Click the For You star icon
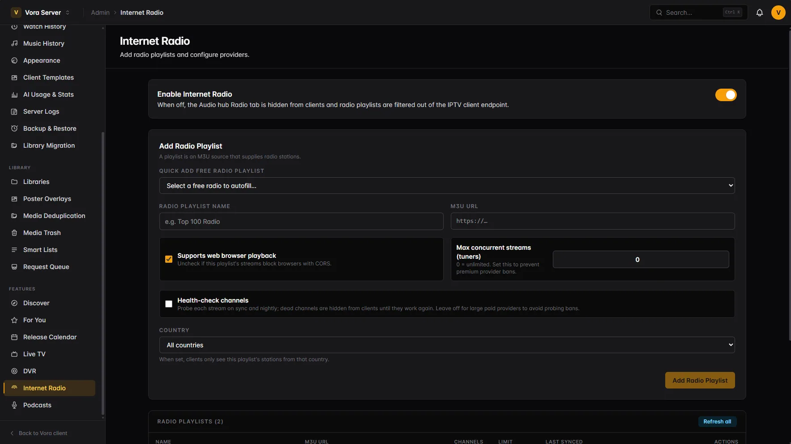 (x=14, y=320)
